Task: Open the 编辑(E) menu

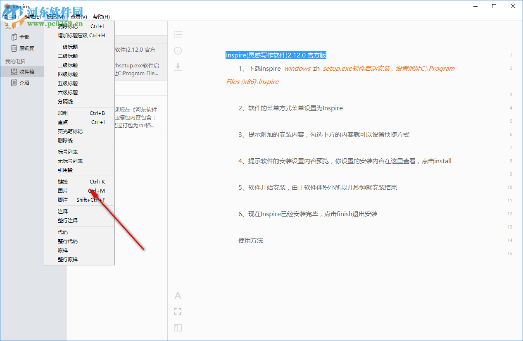Action: (x=33, y=17)
